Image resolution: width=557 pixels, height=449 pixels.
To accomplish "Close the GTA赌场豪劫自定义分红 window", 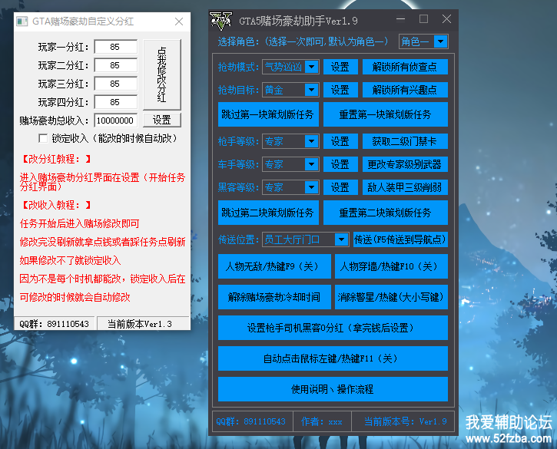I will [x=179, y=21].
